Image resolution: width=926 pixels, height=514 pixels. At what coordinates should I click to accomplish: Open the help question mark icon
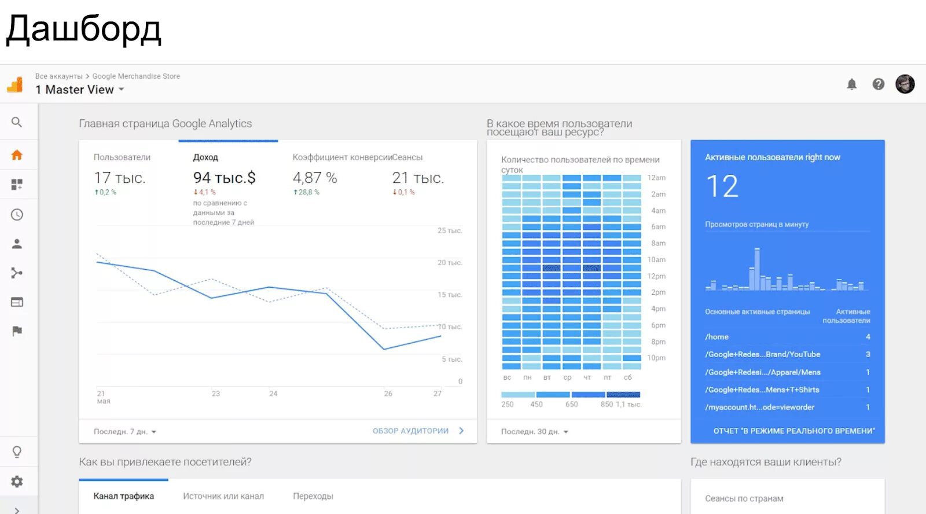click(x=879, y=85)
